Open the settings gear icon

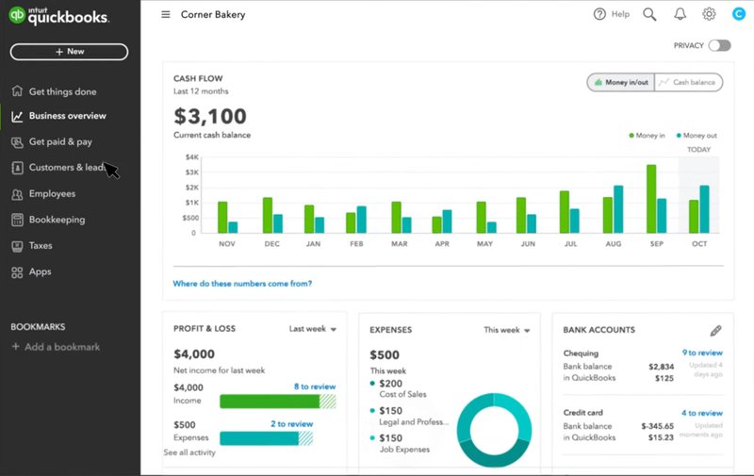[709, 14]
